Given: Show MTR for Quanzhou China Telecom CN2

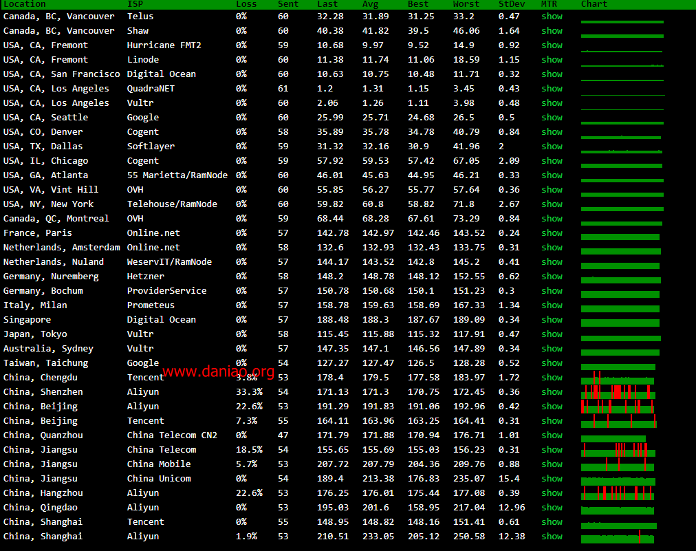Looking at the screenshot, I should point(552,435).
